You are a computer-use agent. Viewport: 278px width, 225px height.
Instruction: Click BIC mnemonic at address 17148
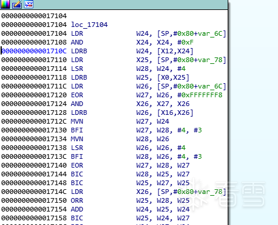coord(77,183)
